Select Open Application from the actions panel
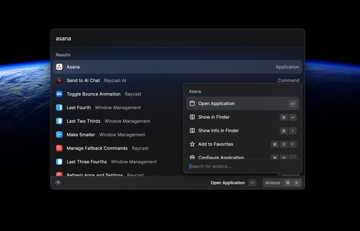The height and width of the screenshot is (231, 360). tap(216, 103)
